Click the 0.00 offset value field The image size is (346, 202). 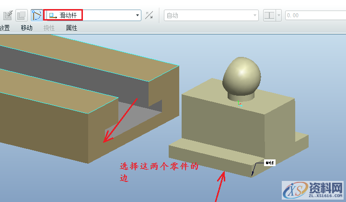[315, 15]
